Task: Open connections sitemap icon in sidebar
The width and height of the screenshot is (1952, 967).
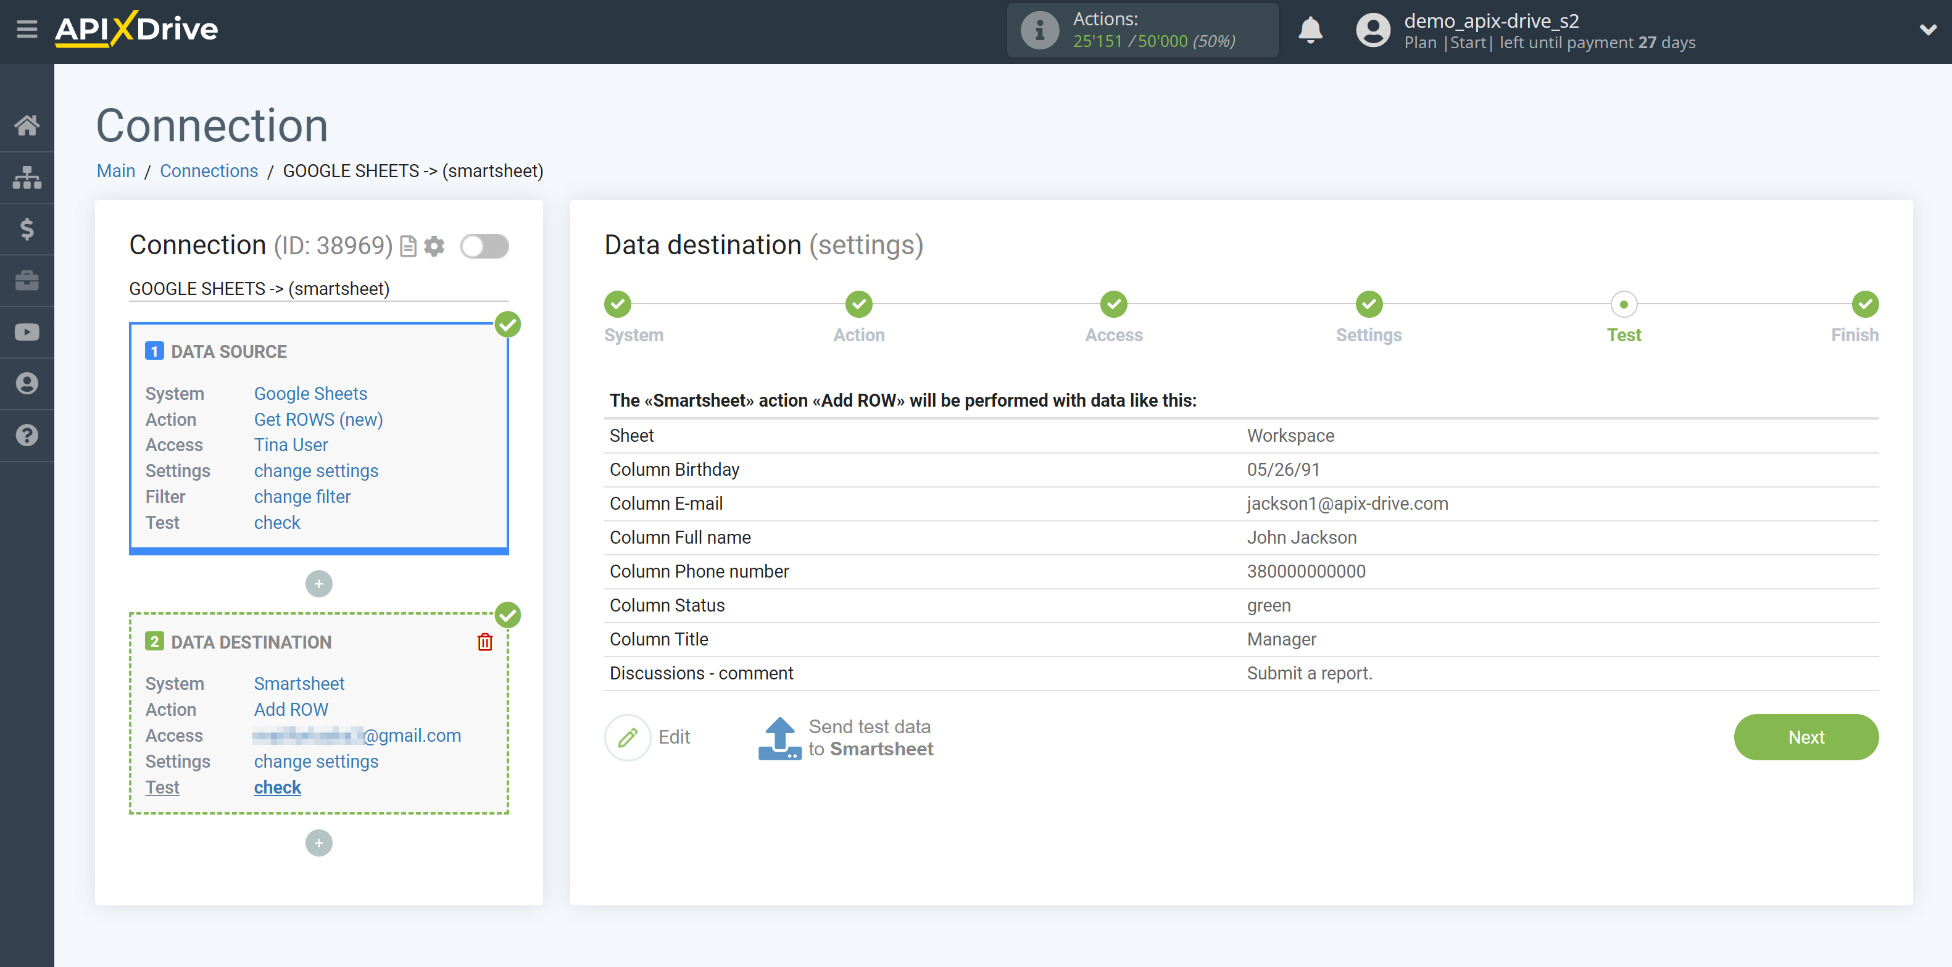Action: pyautogui.click(x=27, y=177)
